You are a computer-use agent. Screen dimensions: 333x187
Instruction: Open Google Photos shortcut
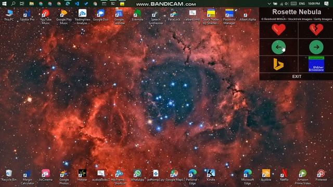[x=64, y=177]
